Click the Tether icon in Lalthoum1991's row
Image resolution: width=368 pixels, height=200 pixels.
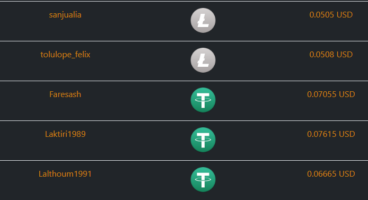[203, 180]
